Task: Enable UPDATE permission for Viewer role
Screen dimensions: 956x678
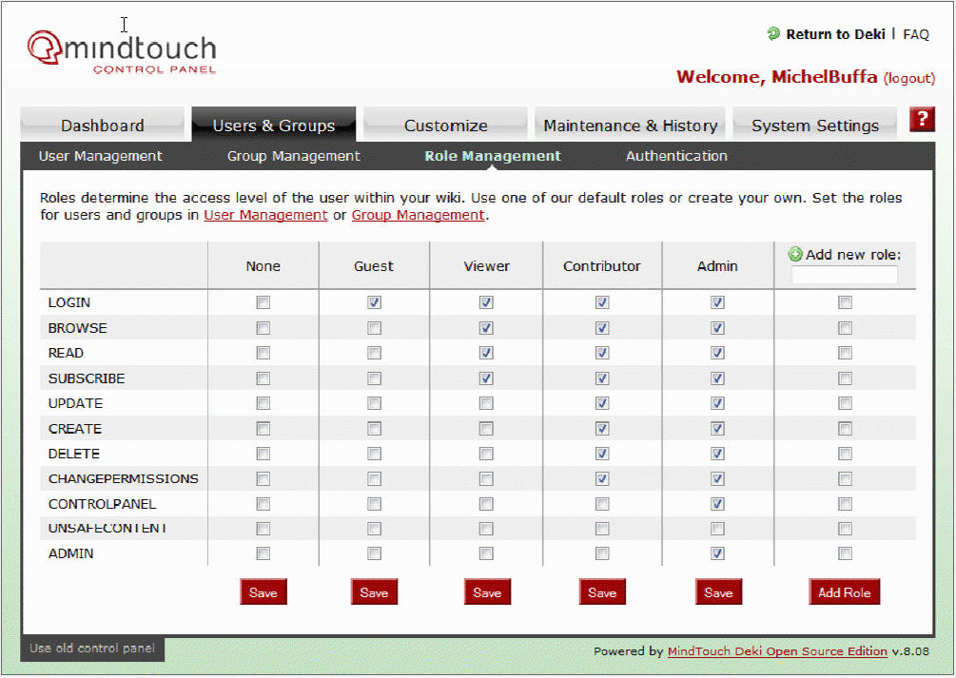Action: click(486, 403)
